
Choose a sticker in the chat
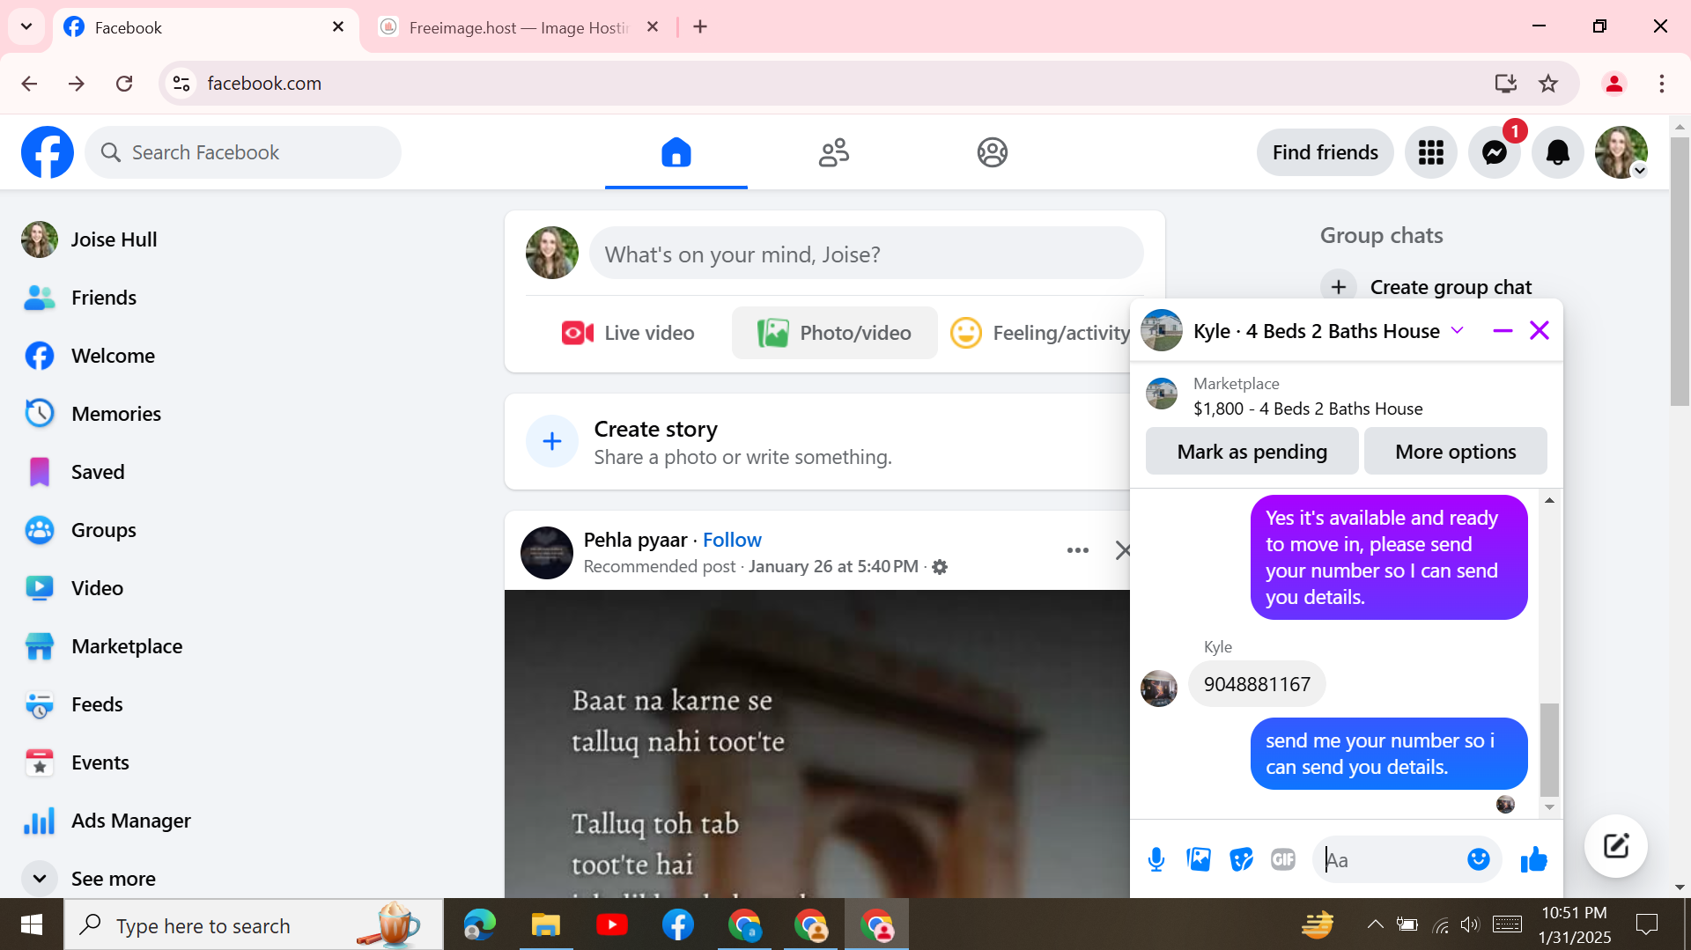coord(1241,859)
